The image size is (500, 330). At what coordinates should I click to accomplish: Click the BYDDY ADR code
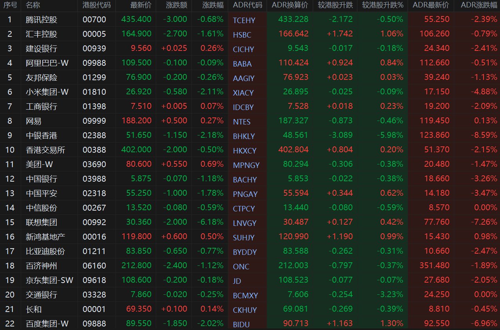click(x=245, y=252)
